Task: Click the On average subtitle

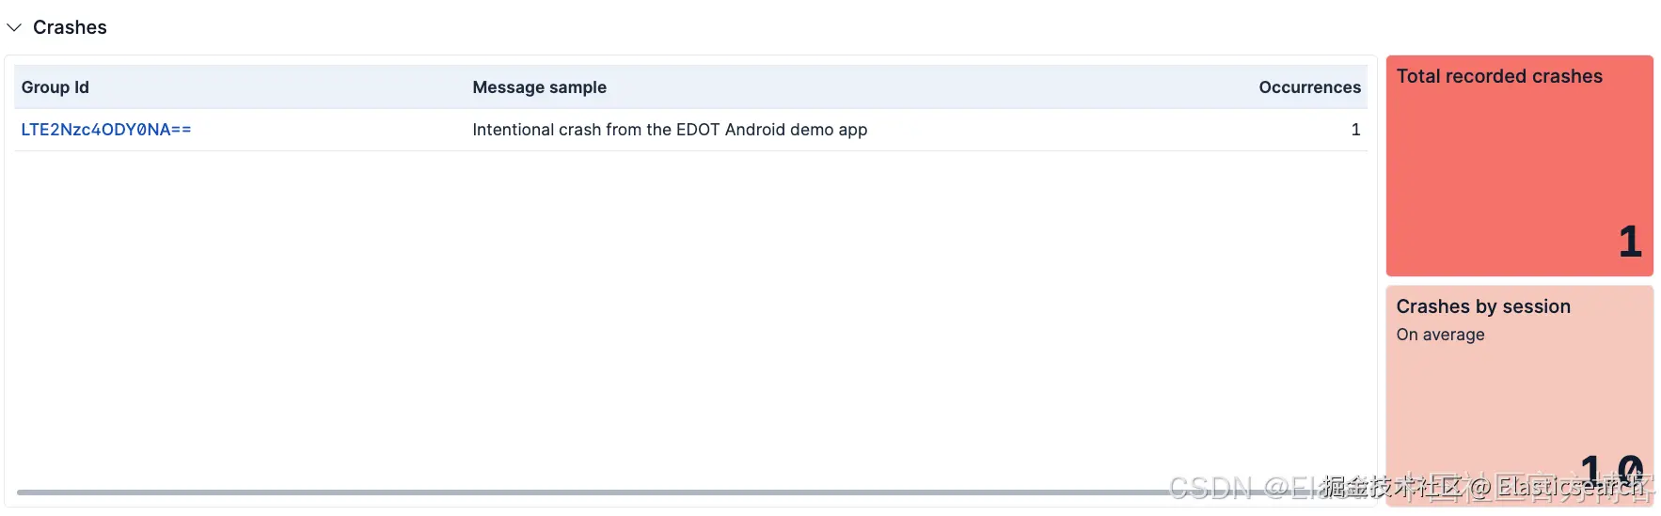Action: (x=1440, y=335)
